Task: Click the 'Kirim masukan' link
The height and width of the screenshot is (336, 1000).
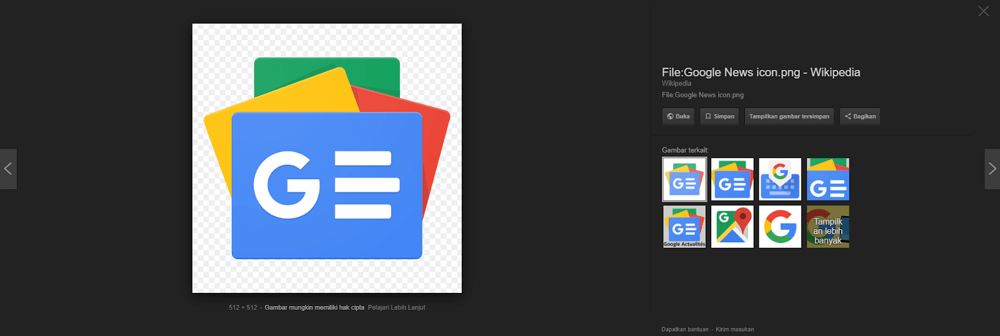Action: (x=735, y=329)
